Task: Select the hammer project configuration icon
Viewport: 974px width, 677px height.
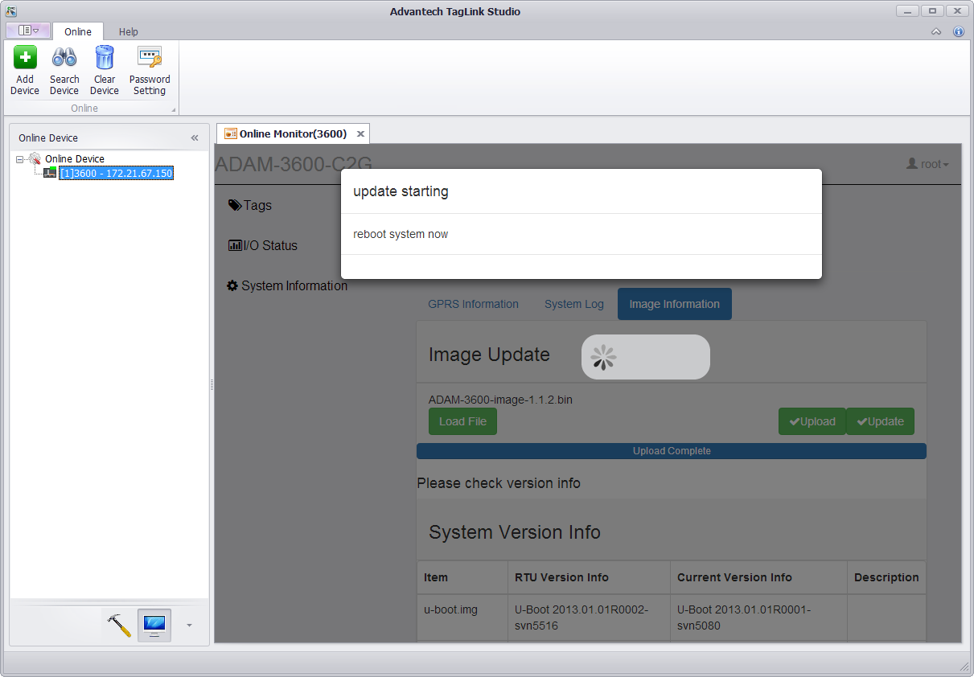Action: (x=119, y=625)
